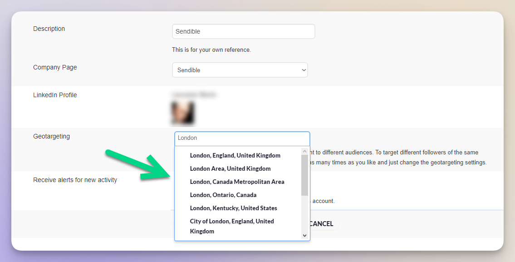The height and width of the screenshot is (262, 515).
Task: Click the Description field containing Sendible
Action: pos(243,32)
